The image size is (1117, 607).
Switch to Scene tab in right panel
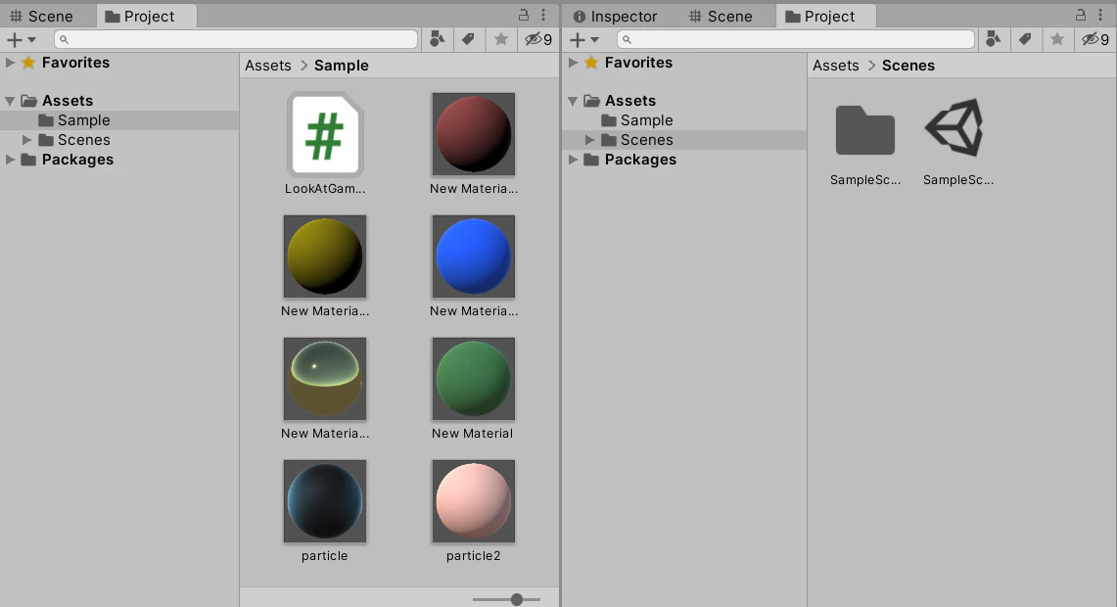(721, 17)
